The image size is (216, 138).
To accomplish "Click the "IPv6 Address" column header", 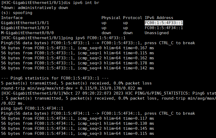I will (159, 18).
